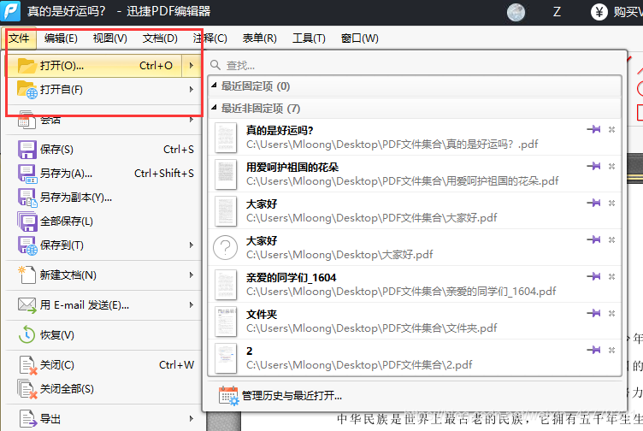Expand the 打开自(F) submenu arrow

191,90
